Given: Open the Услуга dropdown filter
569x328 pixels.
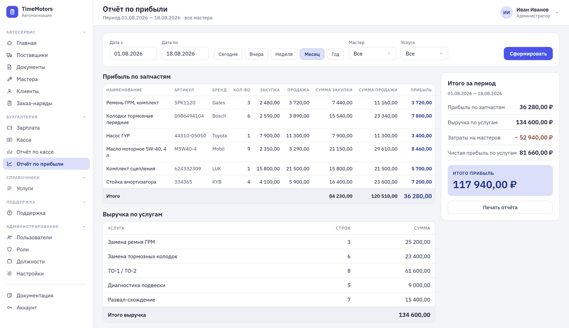Looking at the screenshot, I should click(424, 54).
